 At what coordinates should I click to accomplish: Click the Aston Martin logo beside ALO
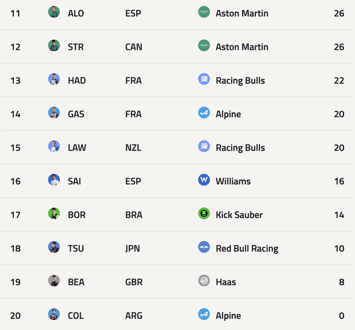point(204,12)
